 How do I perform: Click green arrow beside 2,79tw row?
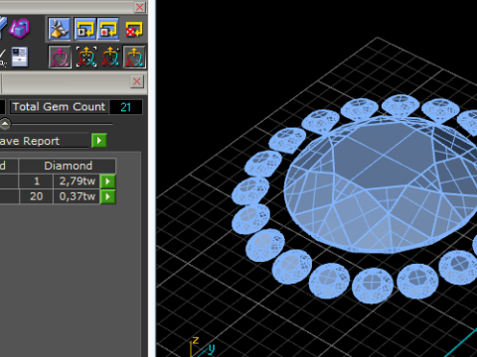coord(107,181)
